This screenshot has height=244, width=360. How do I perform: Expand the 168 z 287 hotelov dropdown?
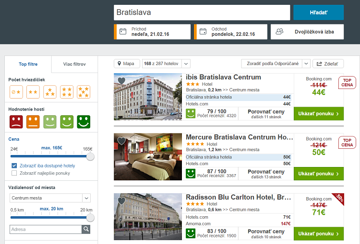click(x=186, y=64)
